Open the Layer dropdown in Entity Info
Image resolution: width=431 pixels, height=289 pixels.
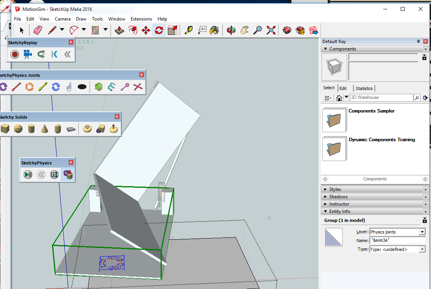422,232
